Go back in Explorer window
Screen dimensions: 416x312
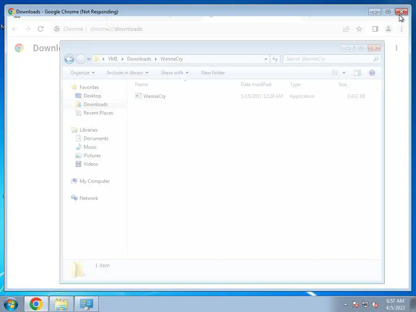tap(69, 59)
